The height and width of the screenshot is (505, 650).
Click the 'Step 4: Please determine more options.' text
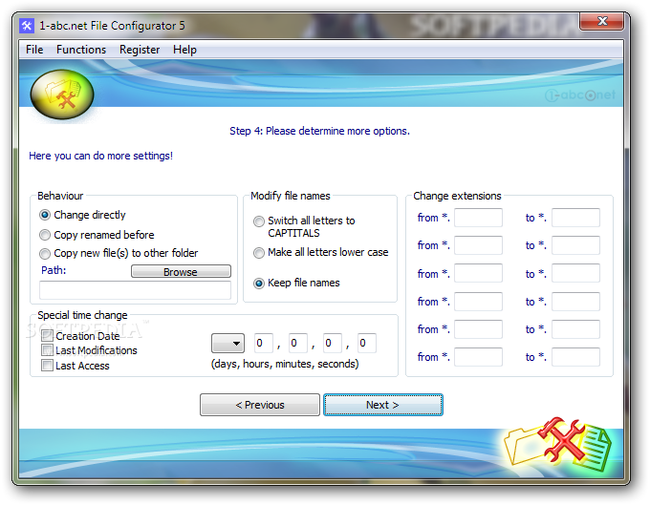(319, 131)
